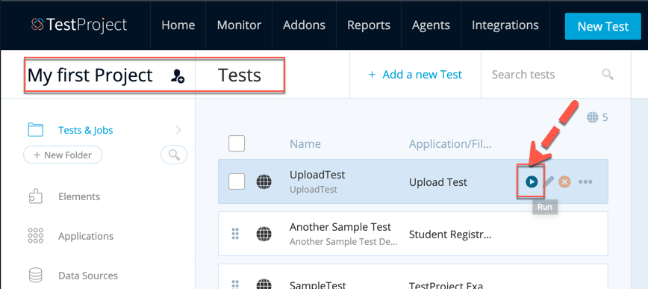Open the Addons page

[x=304, y=25]
